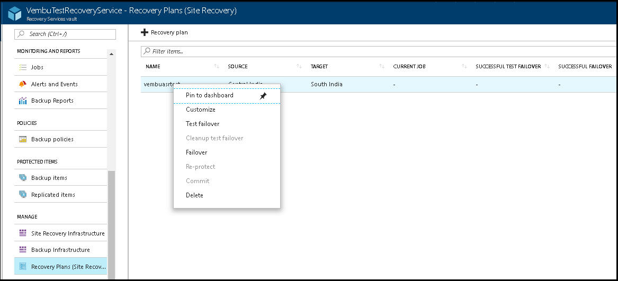This screenshot has width=618, height=281.
Task: Sort table by TARGET column arrows
Action: click(381, 66)
